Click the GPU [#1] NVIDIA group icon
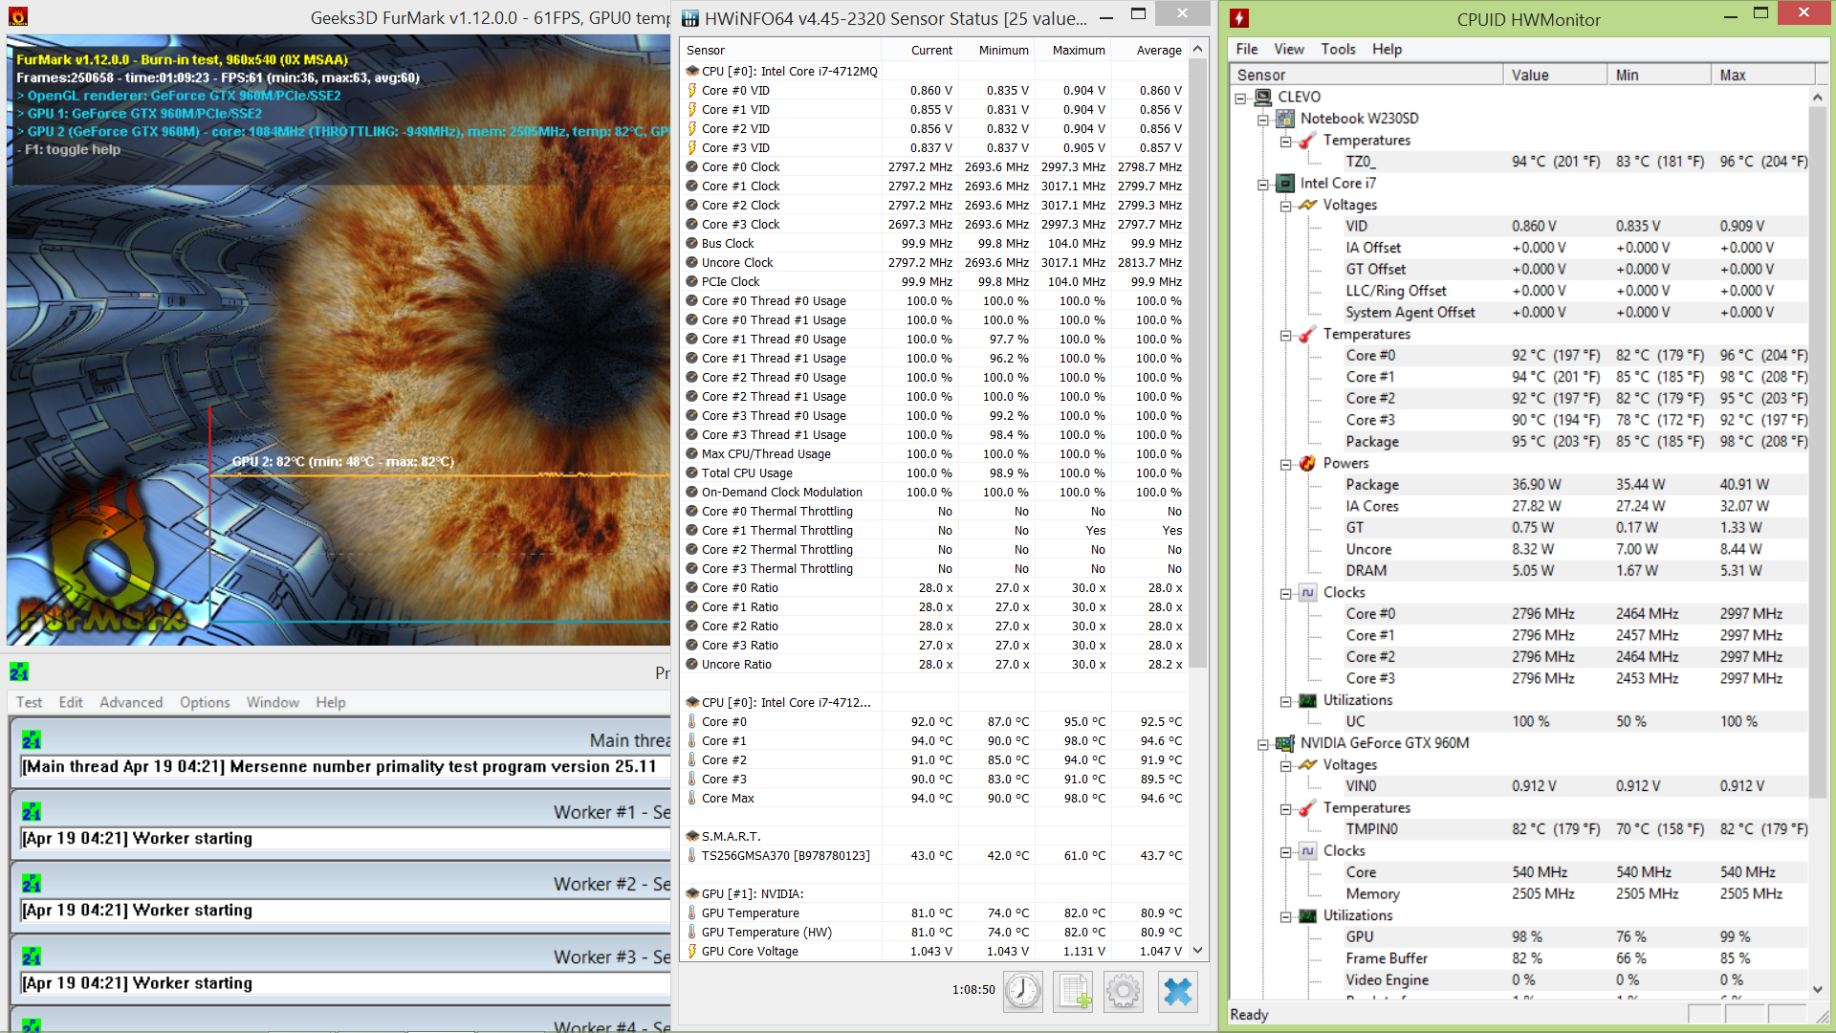 click(x=692, y=893)
